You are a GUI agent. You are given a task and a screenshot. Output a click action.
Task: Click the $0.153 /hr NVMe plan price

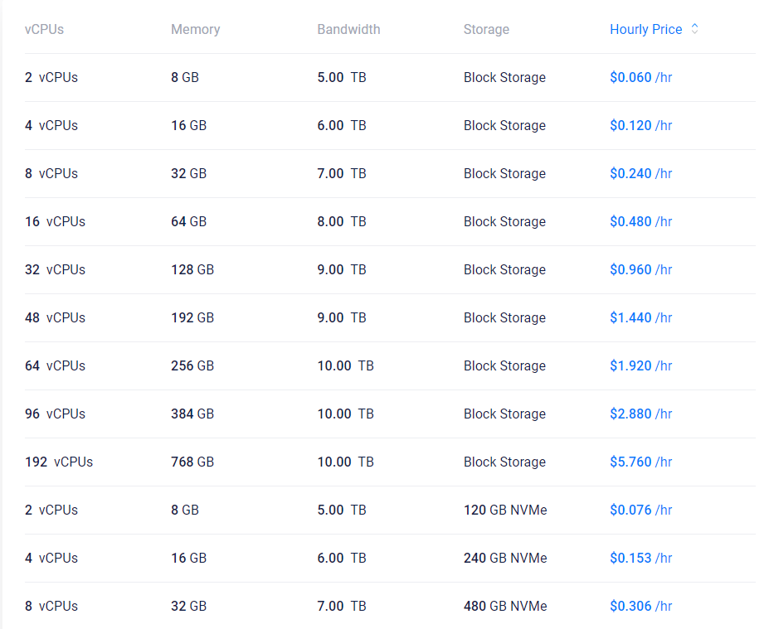[x=640, y=558]
